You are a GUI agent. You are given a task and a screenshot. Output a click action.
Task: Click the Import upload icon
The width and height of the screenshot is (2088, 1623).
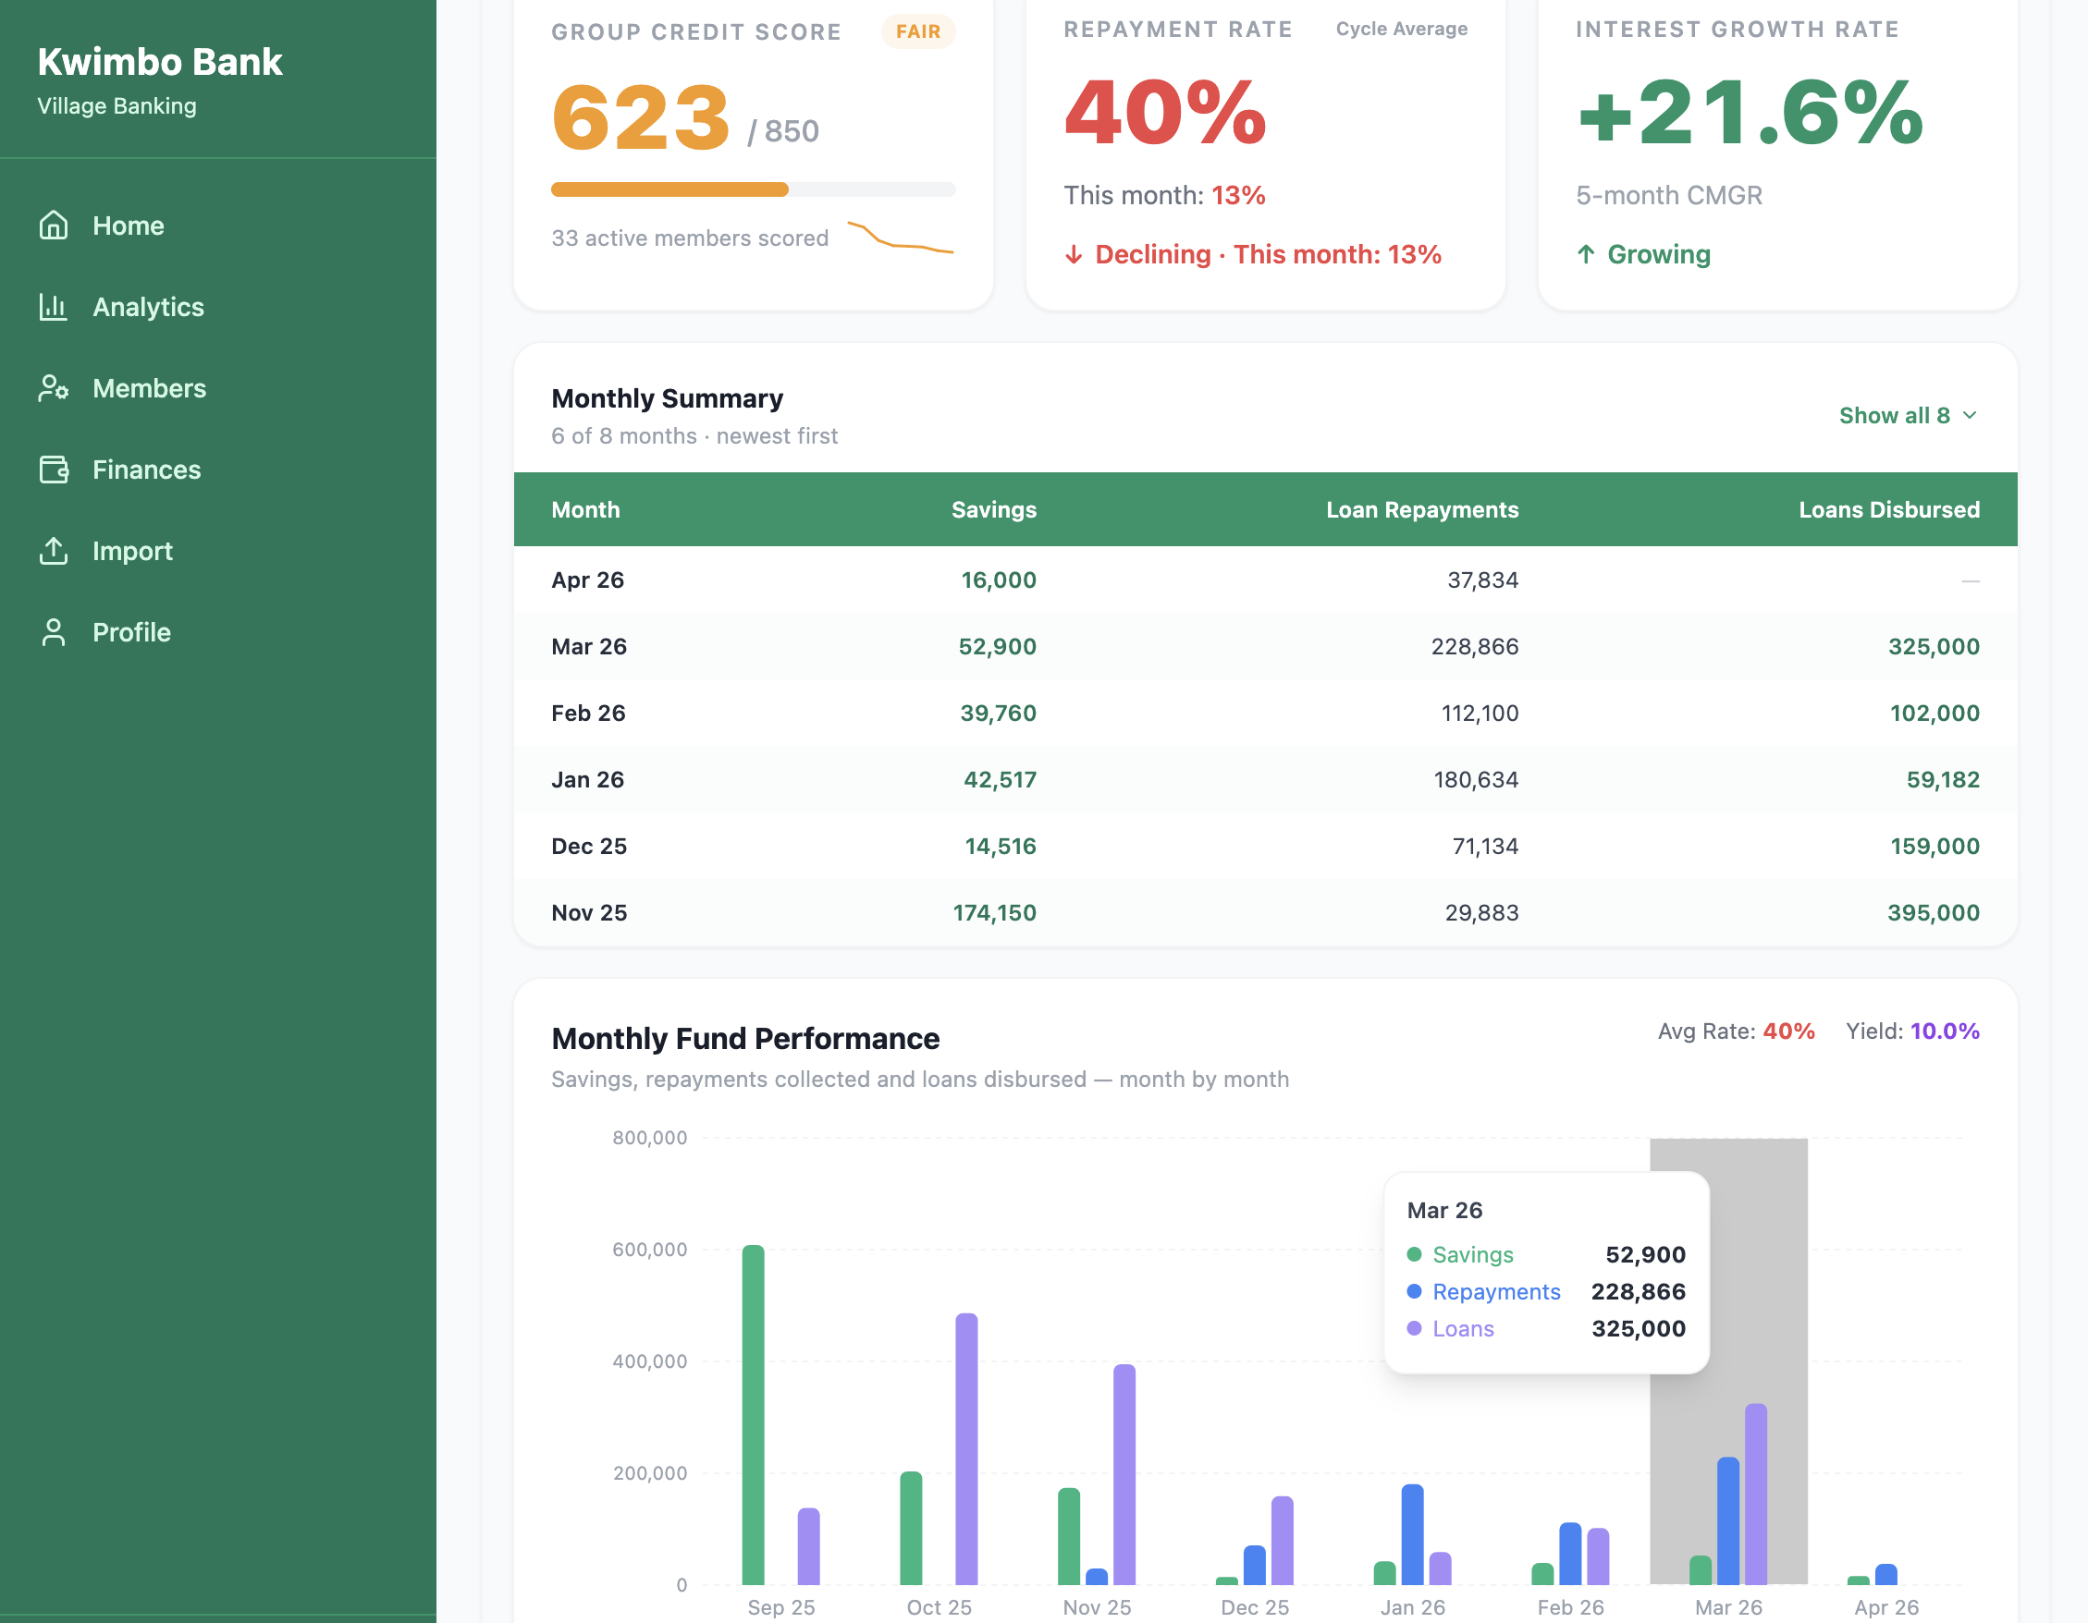pyautogui.click(x=54, y=551)
